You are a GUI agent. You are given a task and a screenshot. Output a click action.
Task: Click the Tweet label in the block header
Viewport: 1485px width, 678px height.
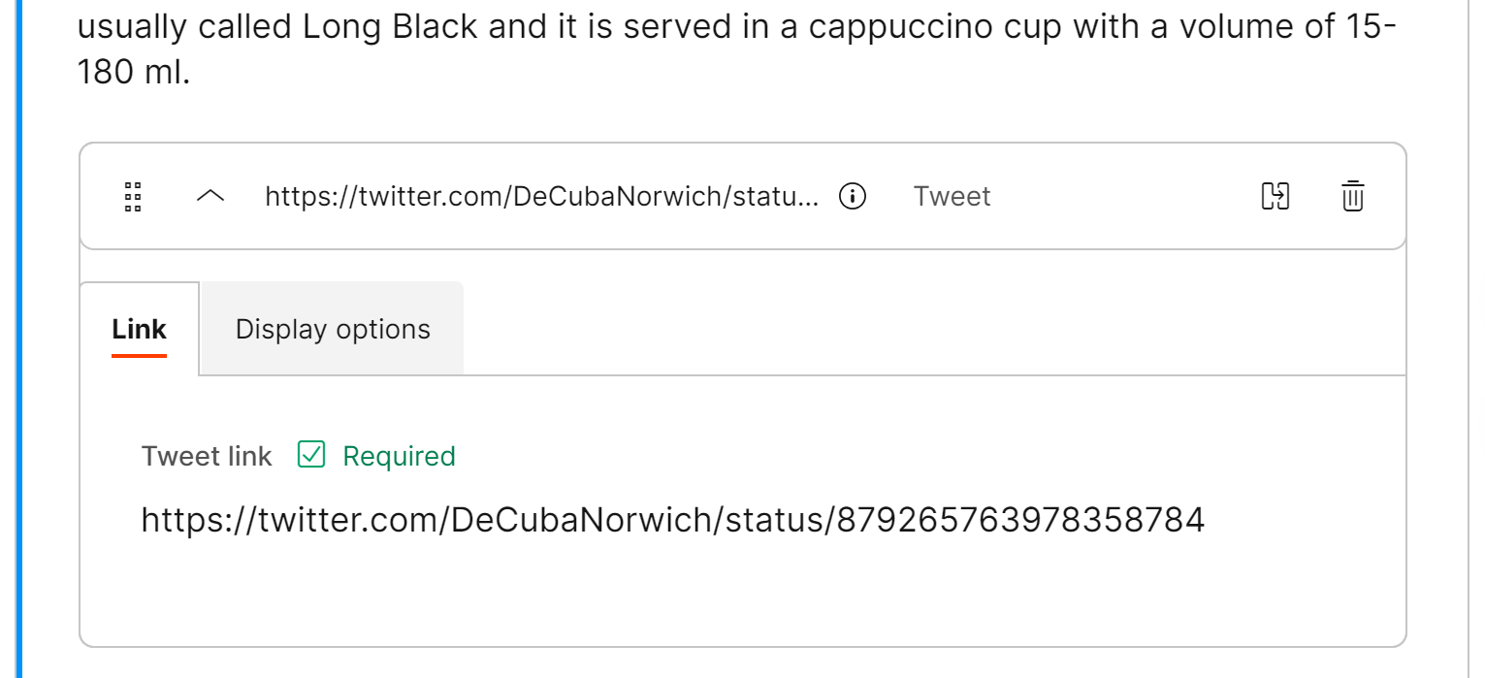(952, 196)
